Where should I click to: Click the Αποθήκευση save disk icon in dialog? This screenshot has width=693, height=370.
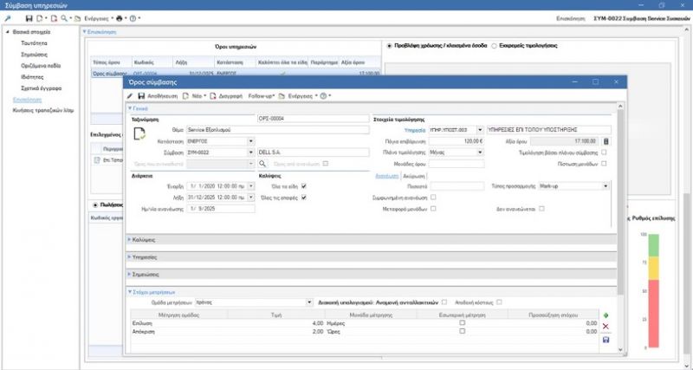[141, 96]
